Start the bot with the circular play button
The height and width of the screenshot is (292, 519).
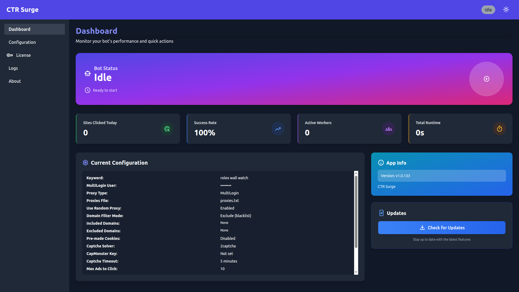click(486, 79)
